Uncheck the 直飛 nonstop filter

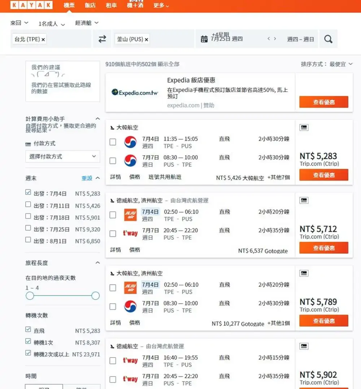tap(28, 329)
